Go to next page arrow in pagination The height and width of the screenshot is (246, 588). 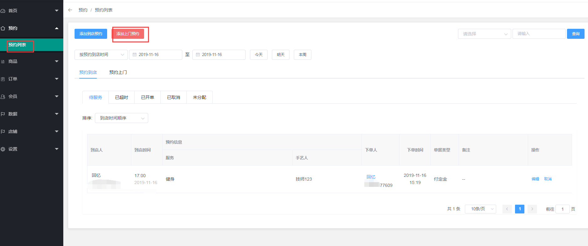click(x=532, y=209)
